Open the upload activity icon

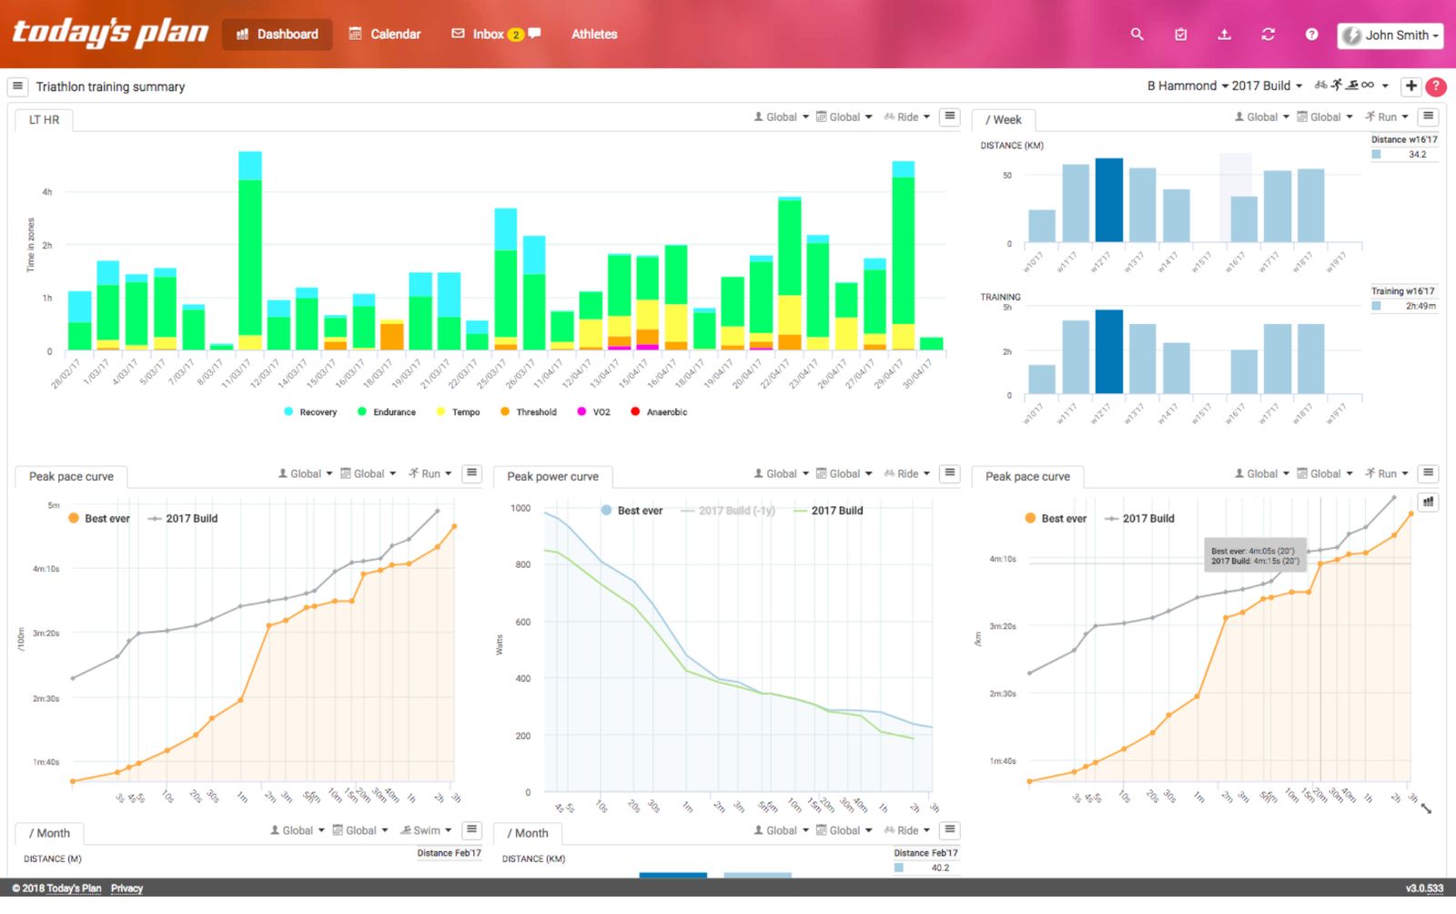[x=1225, y=34]
